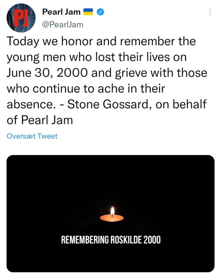218x278 pixels.
Task: Click the word "absence." in the tweet
Action: point(29,104)
